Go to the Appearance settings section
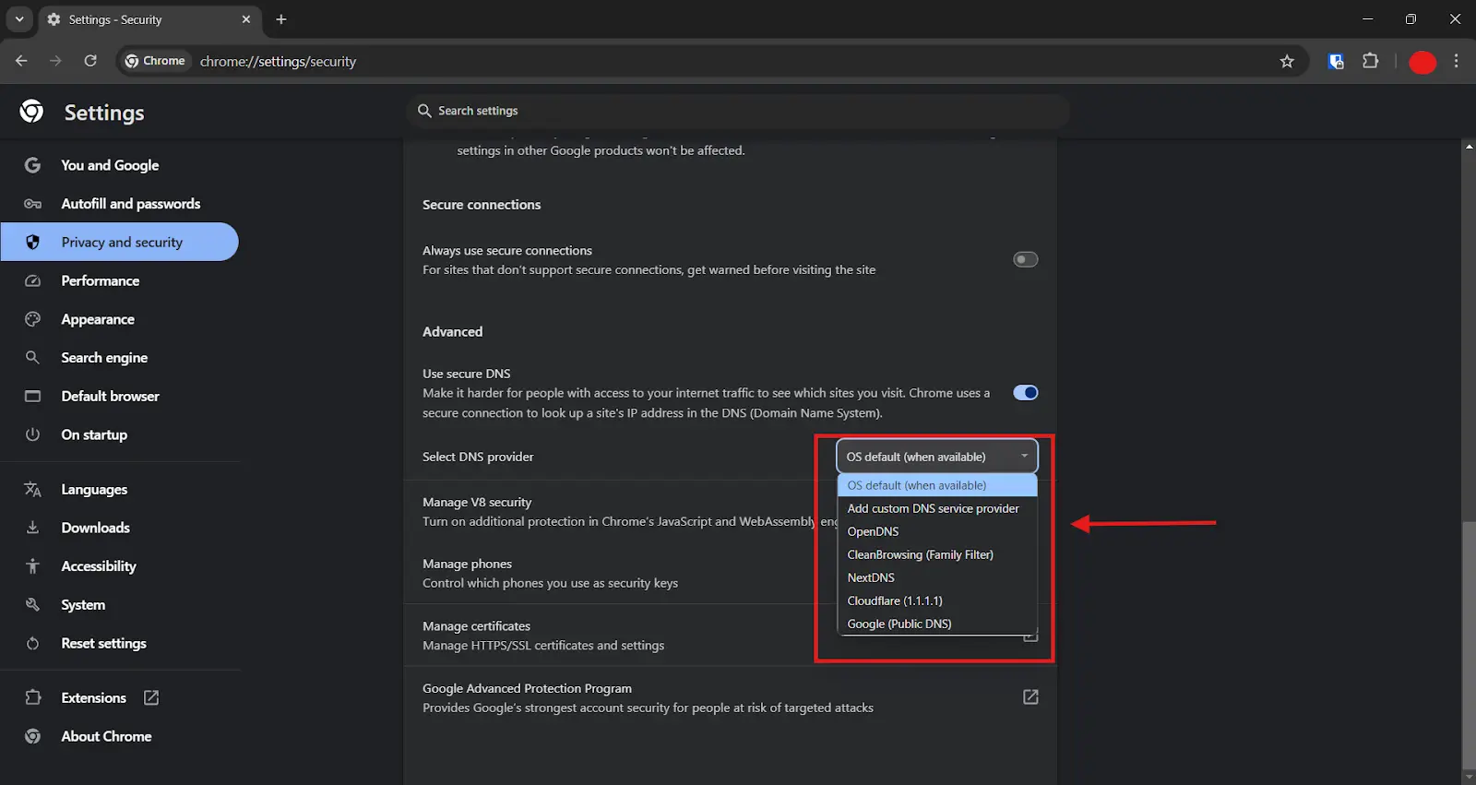This screenshot has height=785, width=1476. (98, 319)
